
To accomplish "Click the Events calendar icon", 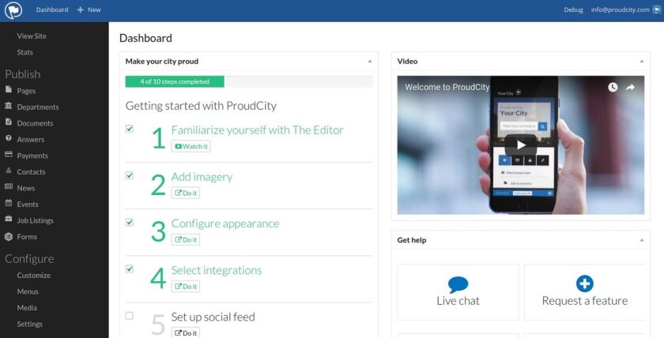I will (9, 203).
